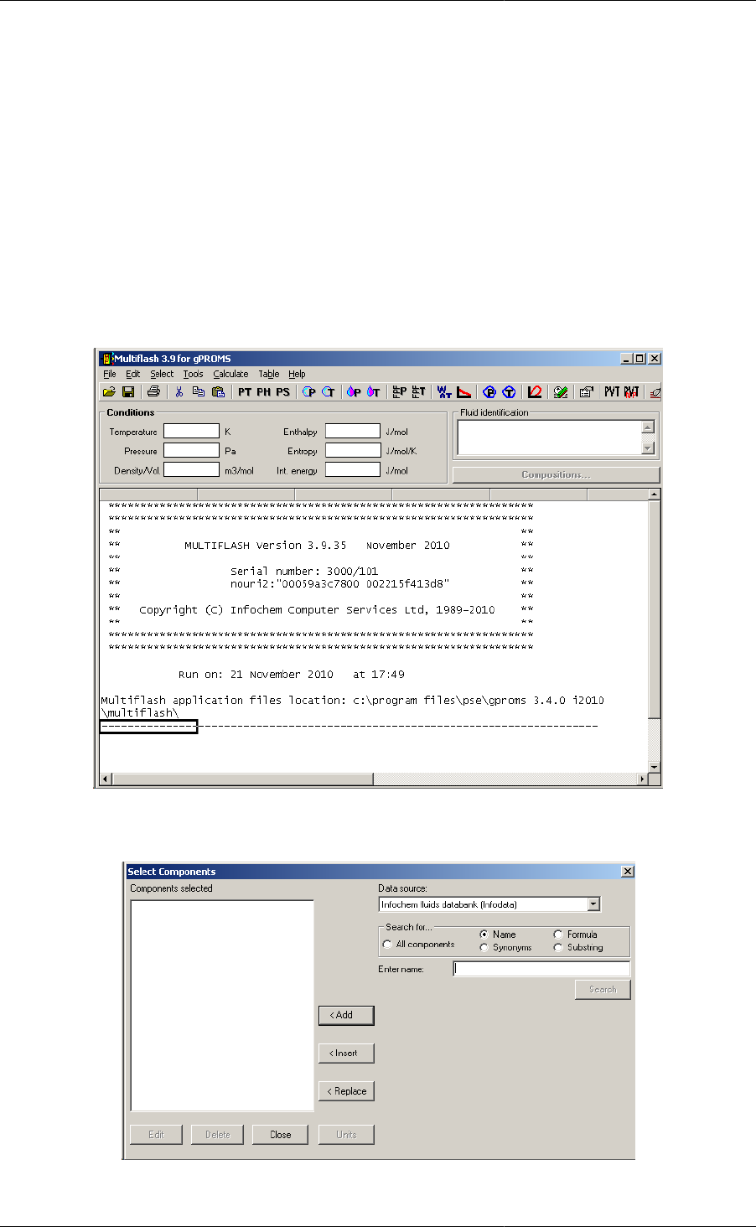Click horizontal scrollbar right arrow
Viewport: 756px width, 1227px height.
pyautogui.click(x=643, y=779)
